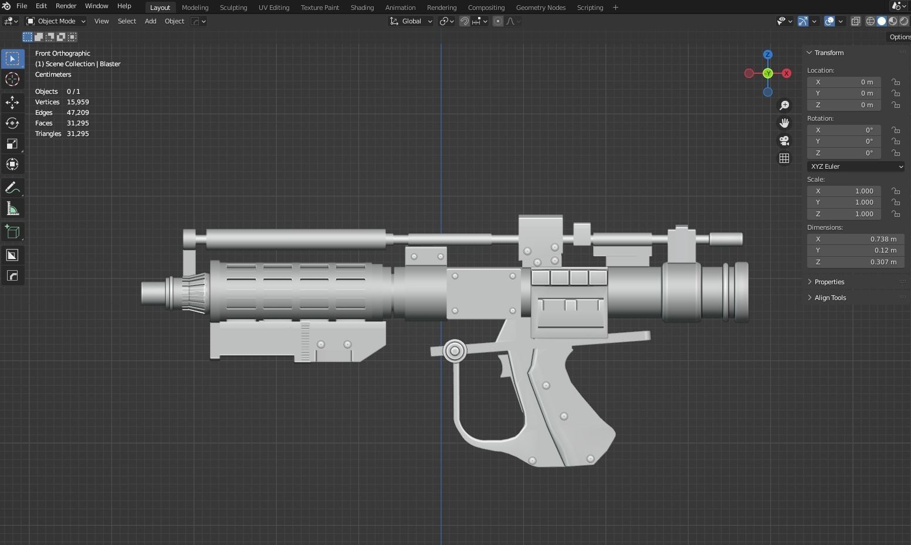Switch to Rendered viewport shading

click(904, 21)
